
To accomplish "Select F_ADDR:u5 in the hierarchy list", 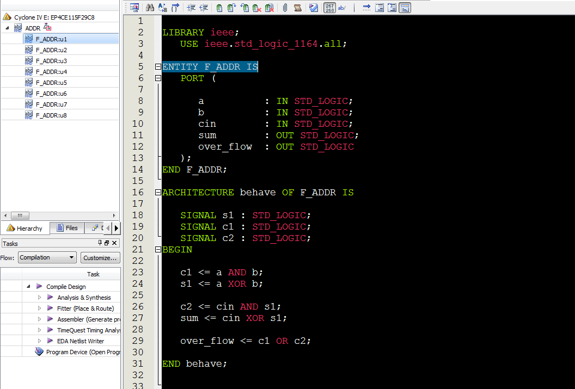I will 51,83.
